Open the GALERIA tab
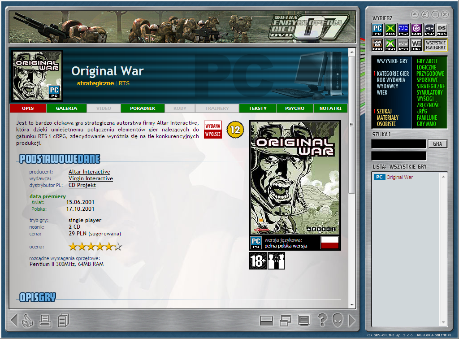Screen dimensions: 459x339 pyautogui.click(x=66, y=109)
